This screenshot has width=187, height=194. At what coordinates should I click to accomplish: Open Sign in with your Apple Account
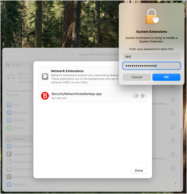pos(20,78)
